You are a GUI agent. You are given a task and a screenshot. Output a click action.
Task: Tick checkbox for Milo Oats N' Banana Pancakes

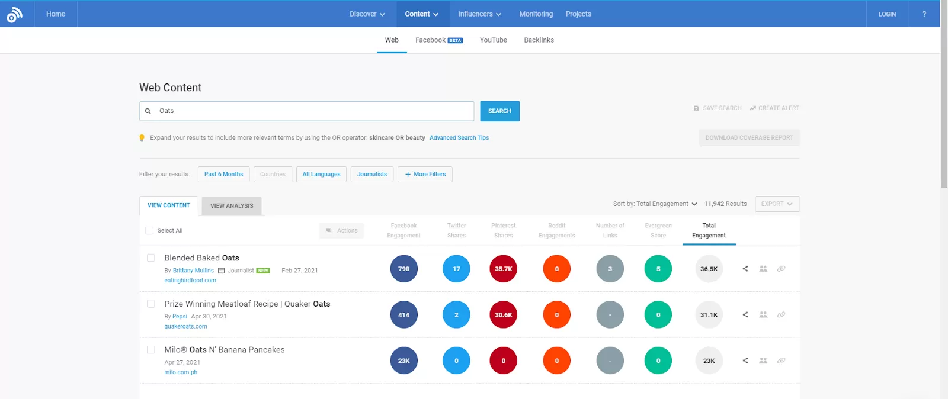pos(151,350)
